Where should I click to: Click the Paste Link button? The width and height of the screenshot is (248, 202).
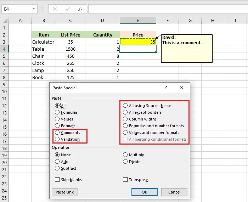click(x=65, y=192)
